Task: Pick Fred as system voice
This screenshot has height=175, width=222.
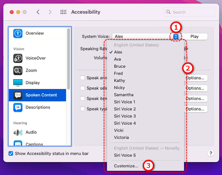Action: click(145, 73)
